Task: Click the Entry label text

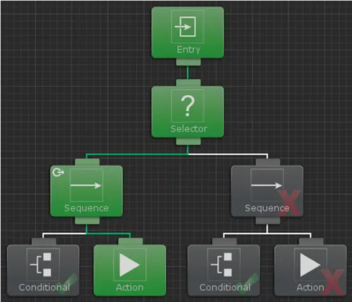Action: (188, 49)
